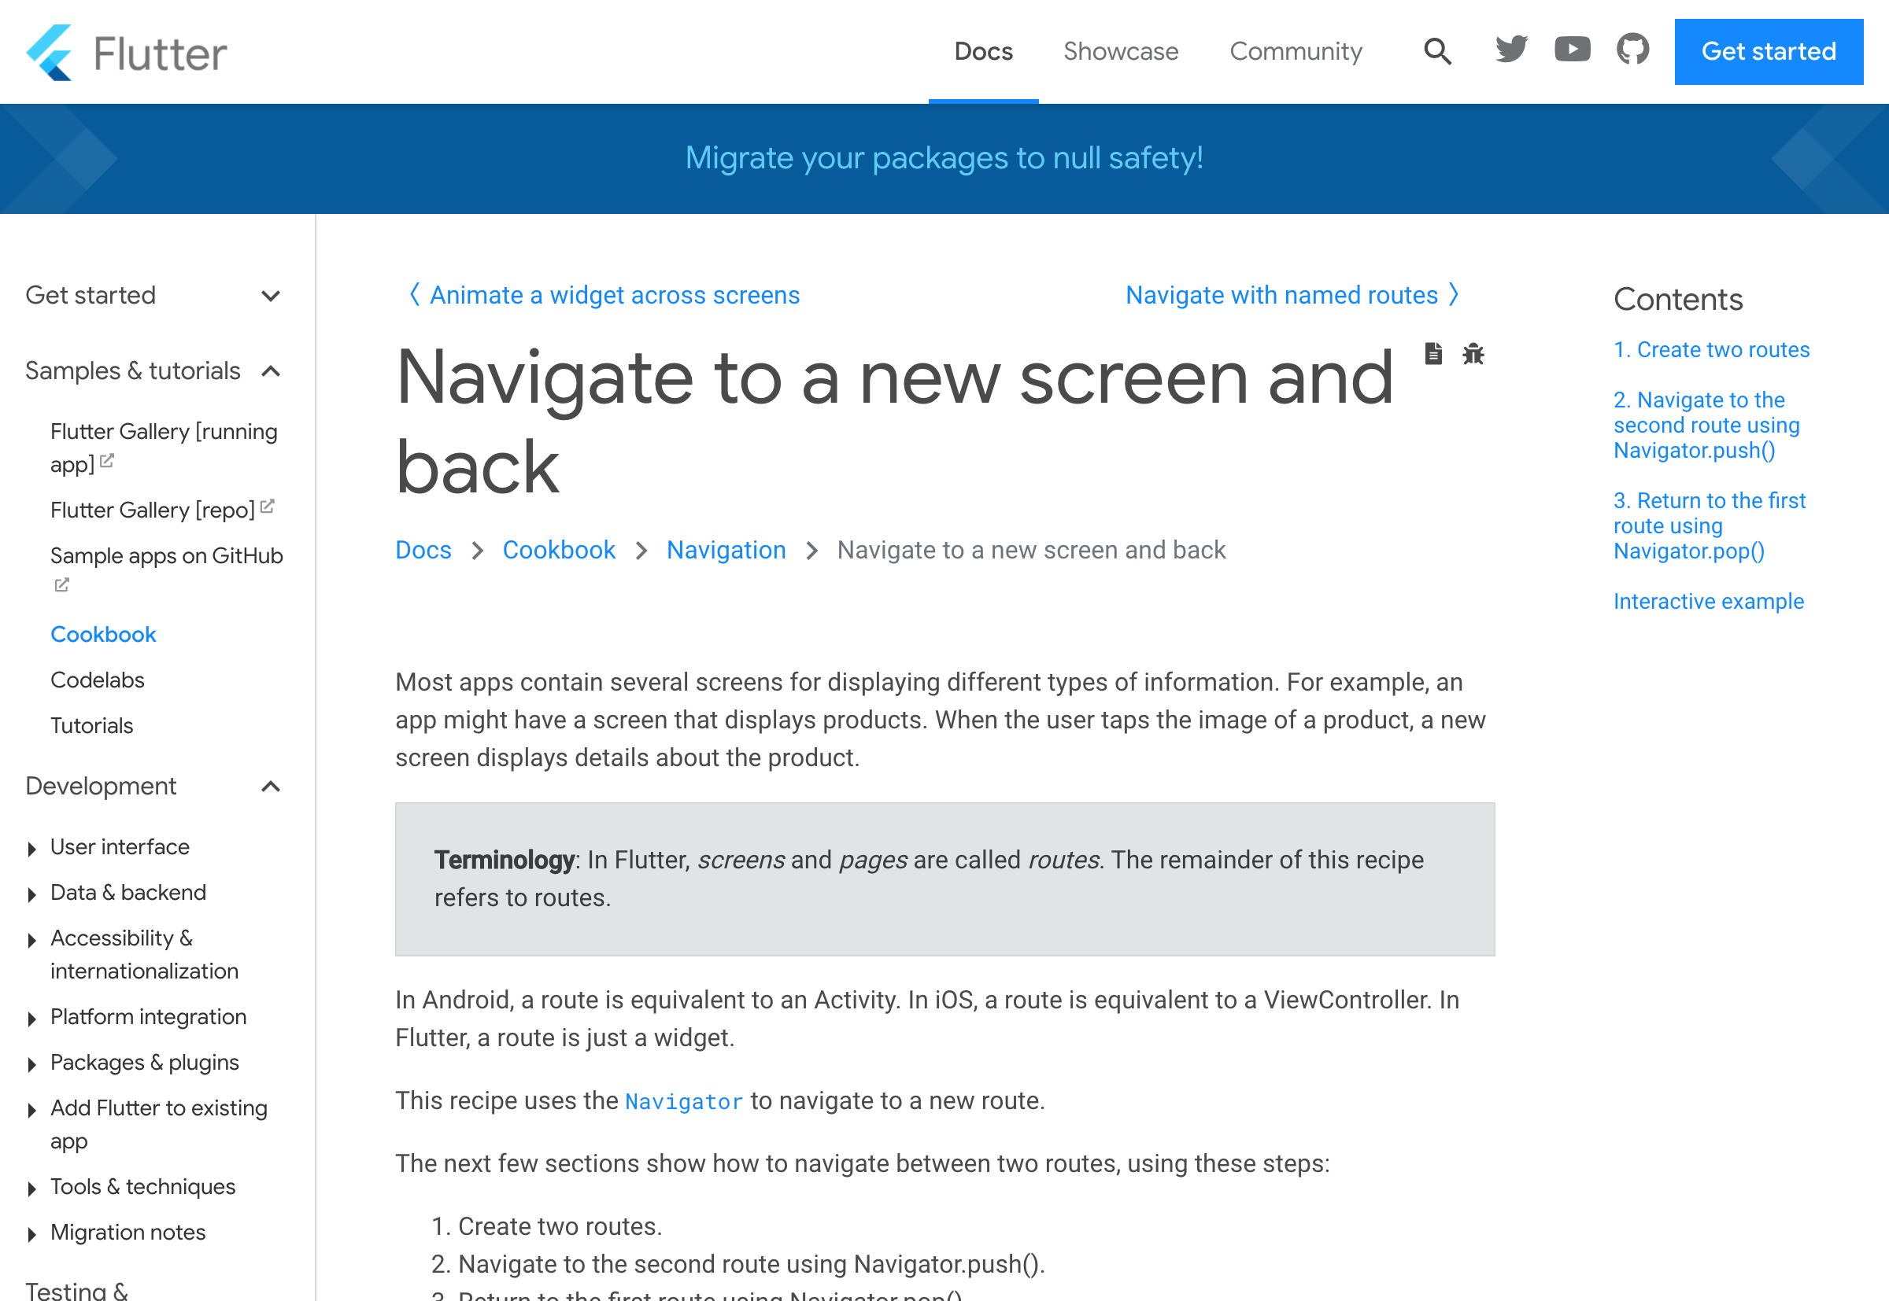
Task: Click the Twitter bird icon
Action: 1511,52
